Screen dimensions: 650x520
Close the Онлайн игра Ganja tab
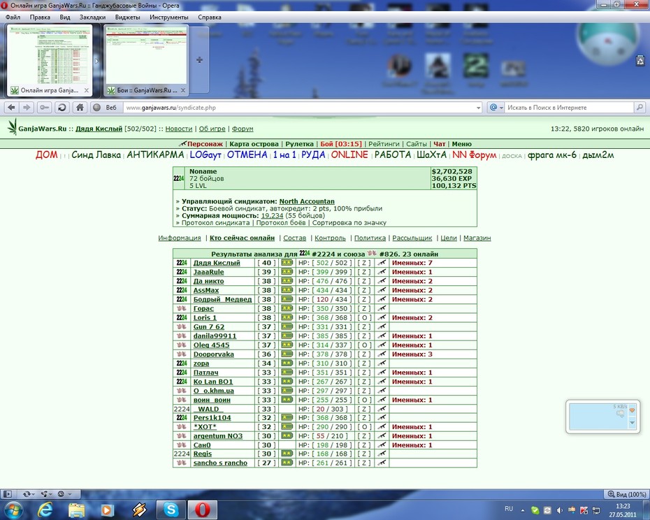point(86,90)
